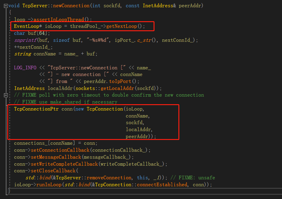Click setConnectionCallback method
282x199 pixels.
(x=60, y=150)
